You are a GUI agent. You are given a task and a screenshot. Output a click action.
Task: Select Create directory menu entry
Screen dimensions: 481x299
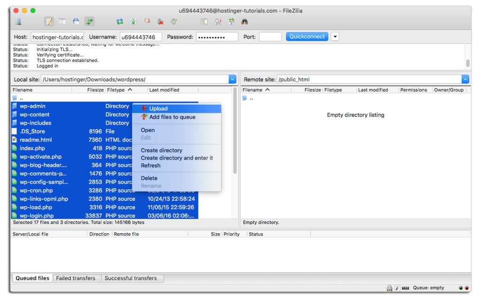point(177,150)
